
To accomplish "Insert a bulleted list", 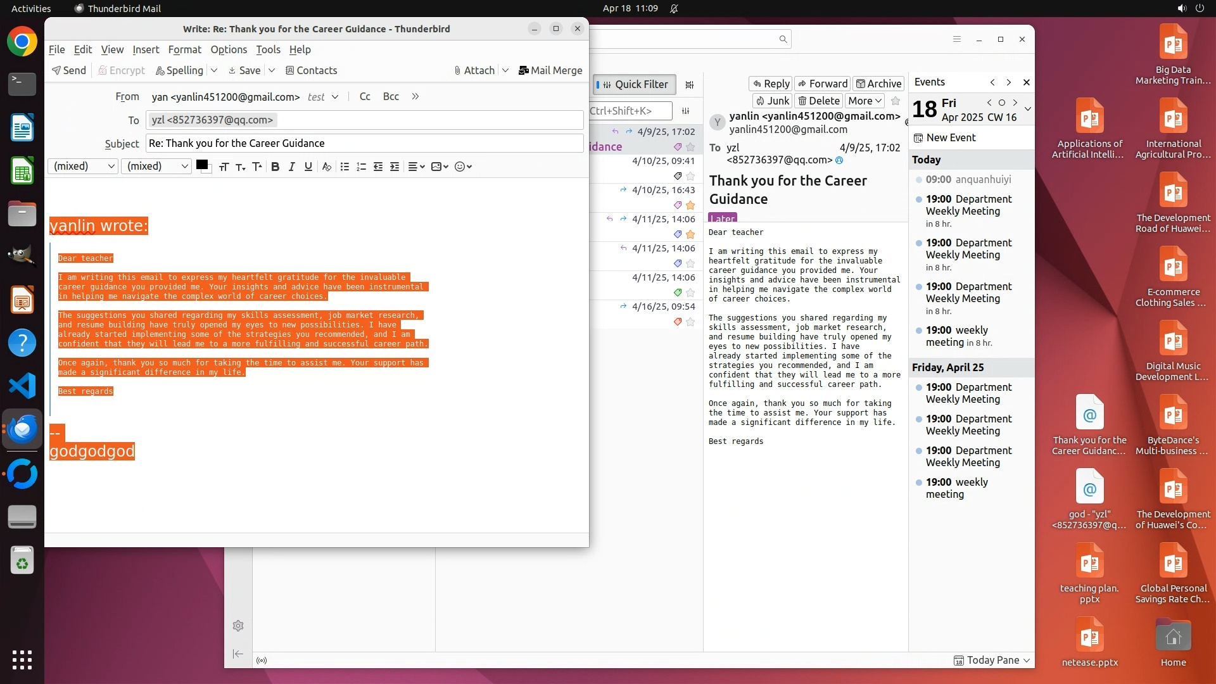I will click(x=345, y=167).
